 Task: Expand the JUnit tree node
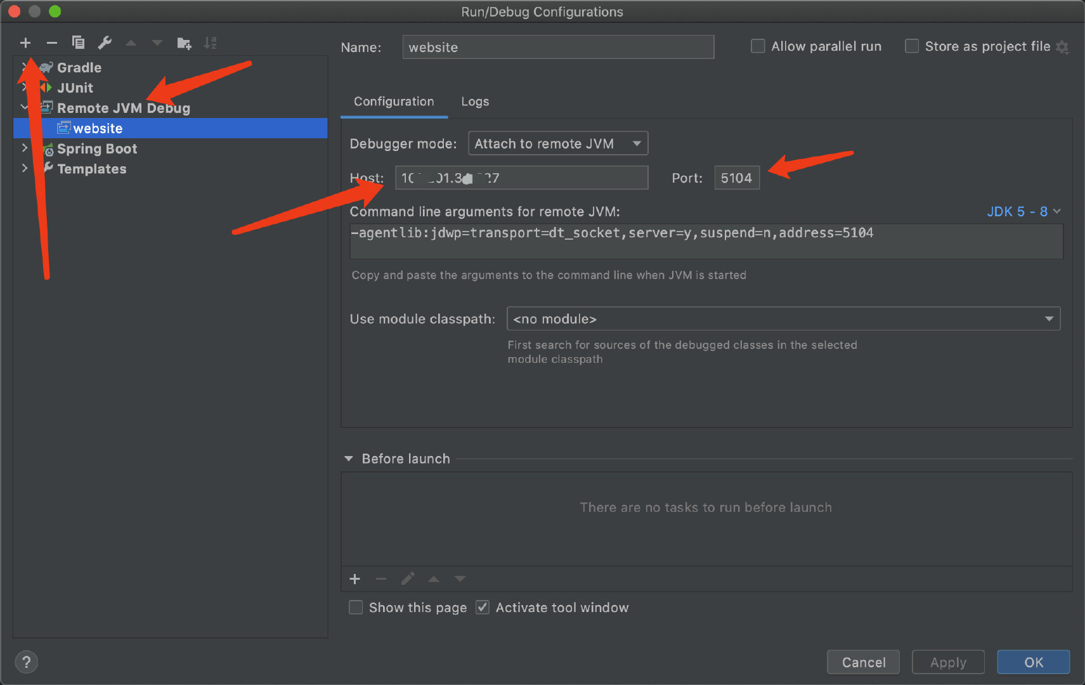[x=25, y=87]
